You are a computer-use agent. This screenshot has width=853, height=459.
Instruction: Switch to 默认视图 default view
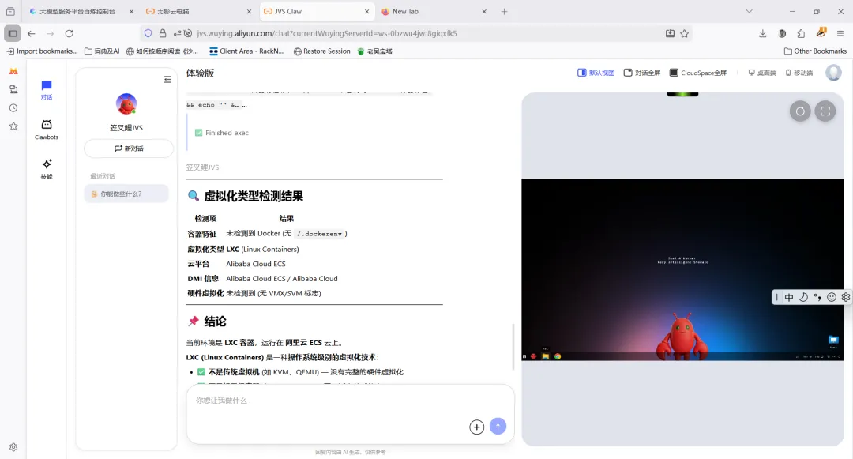[x=596, y=73]
